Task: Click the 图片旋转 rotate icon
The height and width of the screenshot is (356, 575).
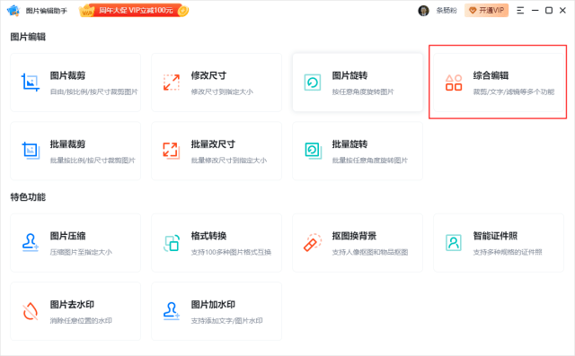Action: coord(313,82)
